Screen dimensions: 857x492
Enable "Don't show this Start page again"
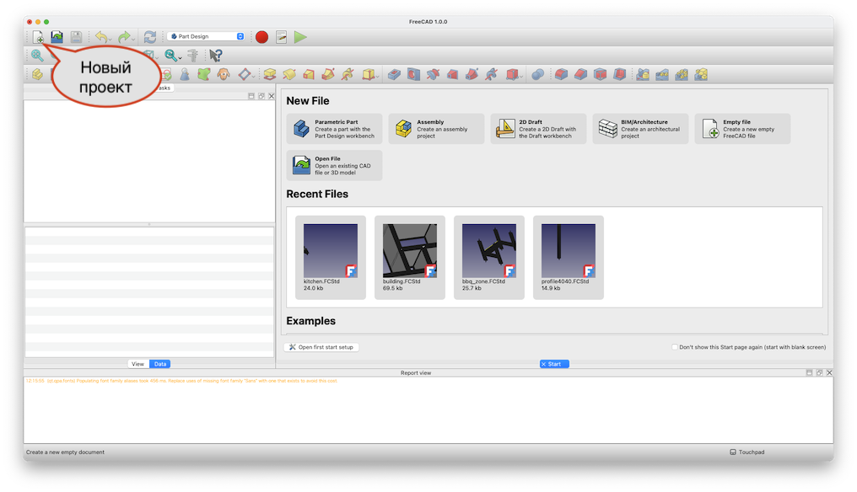click(x=675, y=347)
